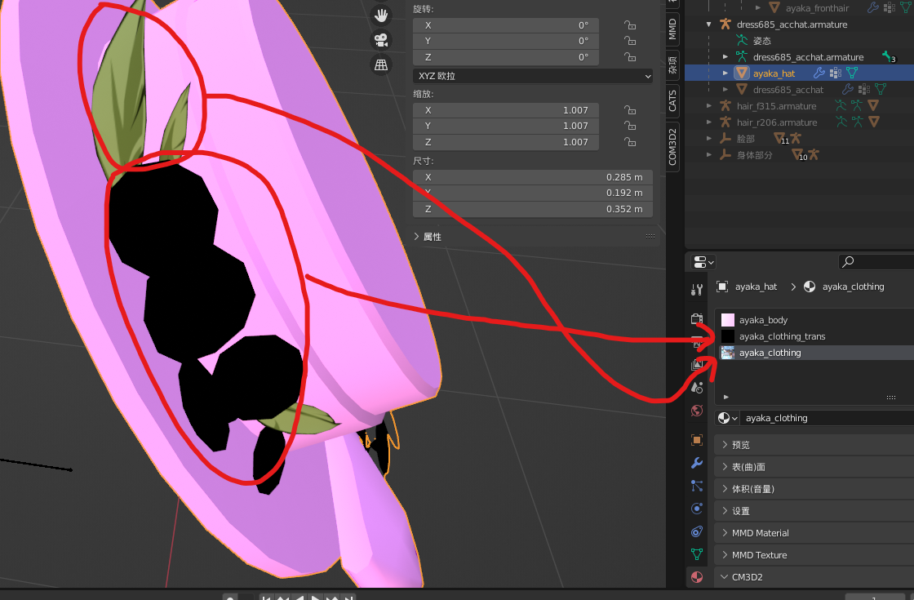Switch to the CATS sidebar tab
Image resolution: width=914 pixels, height=600 pixels.
pos(672,98)
